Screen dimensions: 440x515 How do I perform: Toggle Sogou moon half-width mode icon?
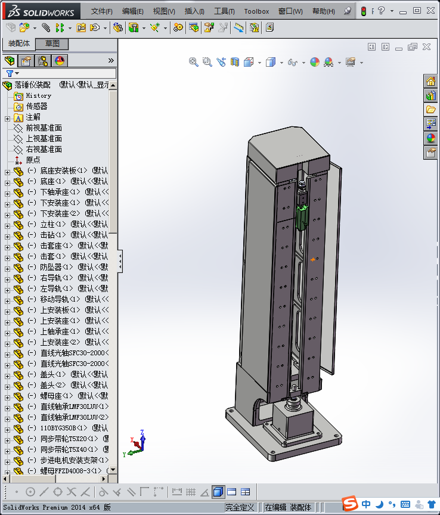[380, 504]
